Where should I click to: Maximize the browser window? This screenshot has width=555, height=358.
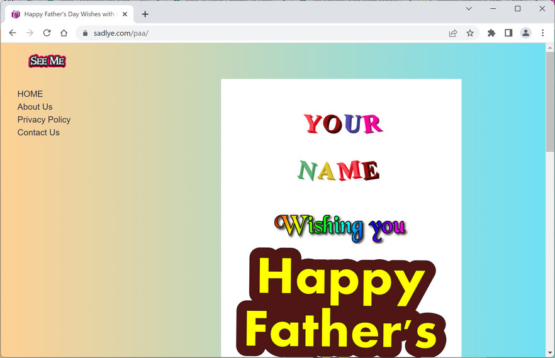517,8
